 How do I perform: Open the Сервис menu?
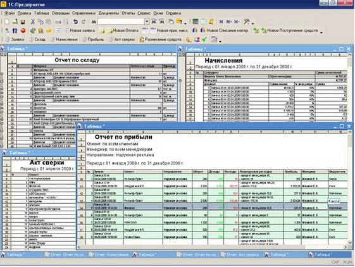(144, 13)
